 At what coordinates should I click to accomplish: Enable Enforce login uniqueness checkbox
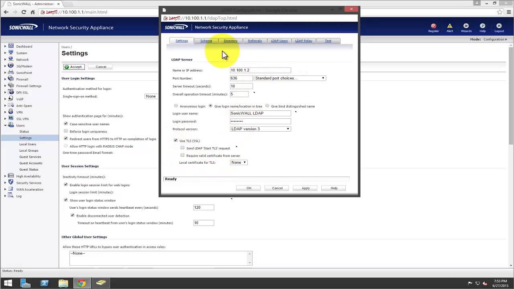tap(66, 131)
